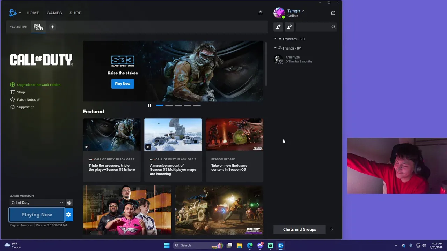Screen dimensions: 447x251
Task: Open the Shop menu
Action: pos(75,13)
